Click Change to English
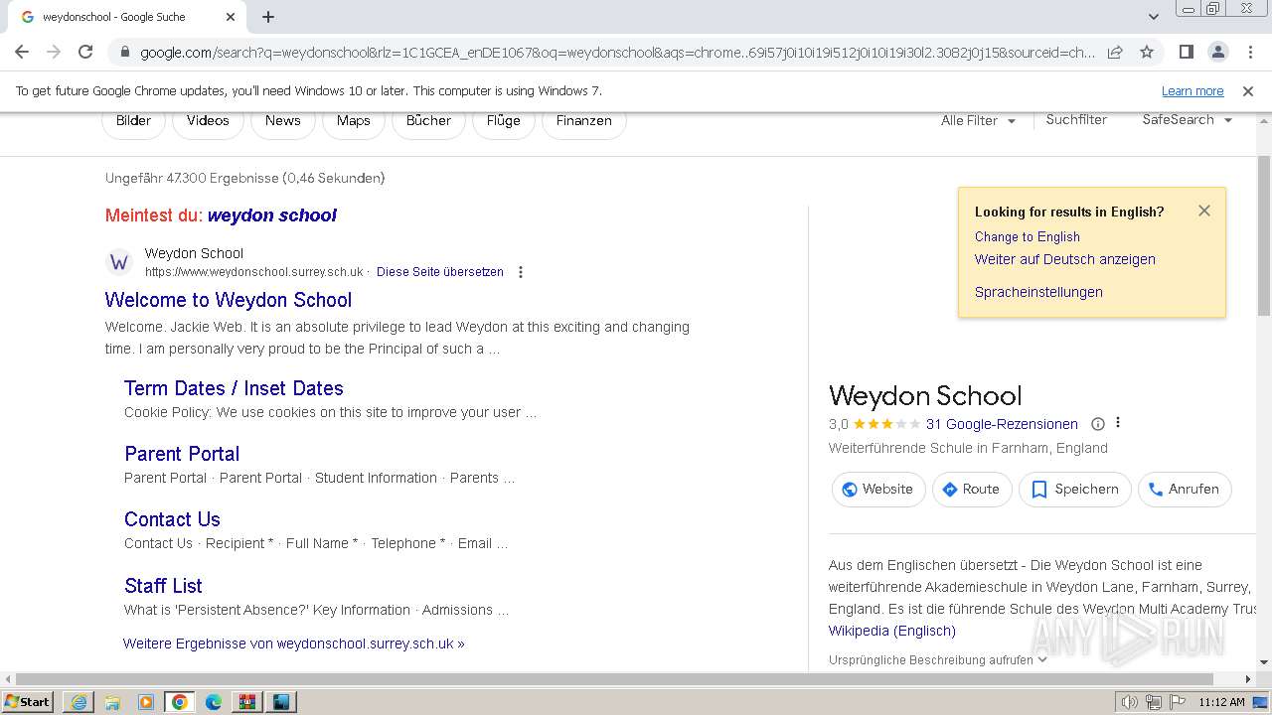 coord(1027,236)
